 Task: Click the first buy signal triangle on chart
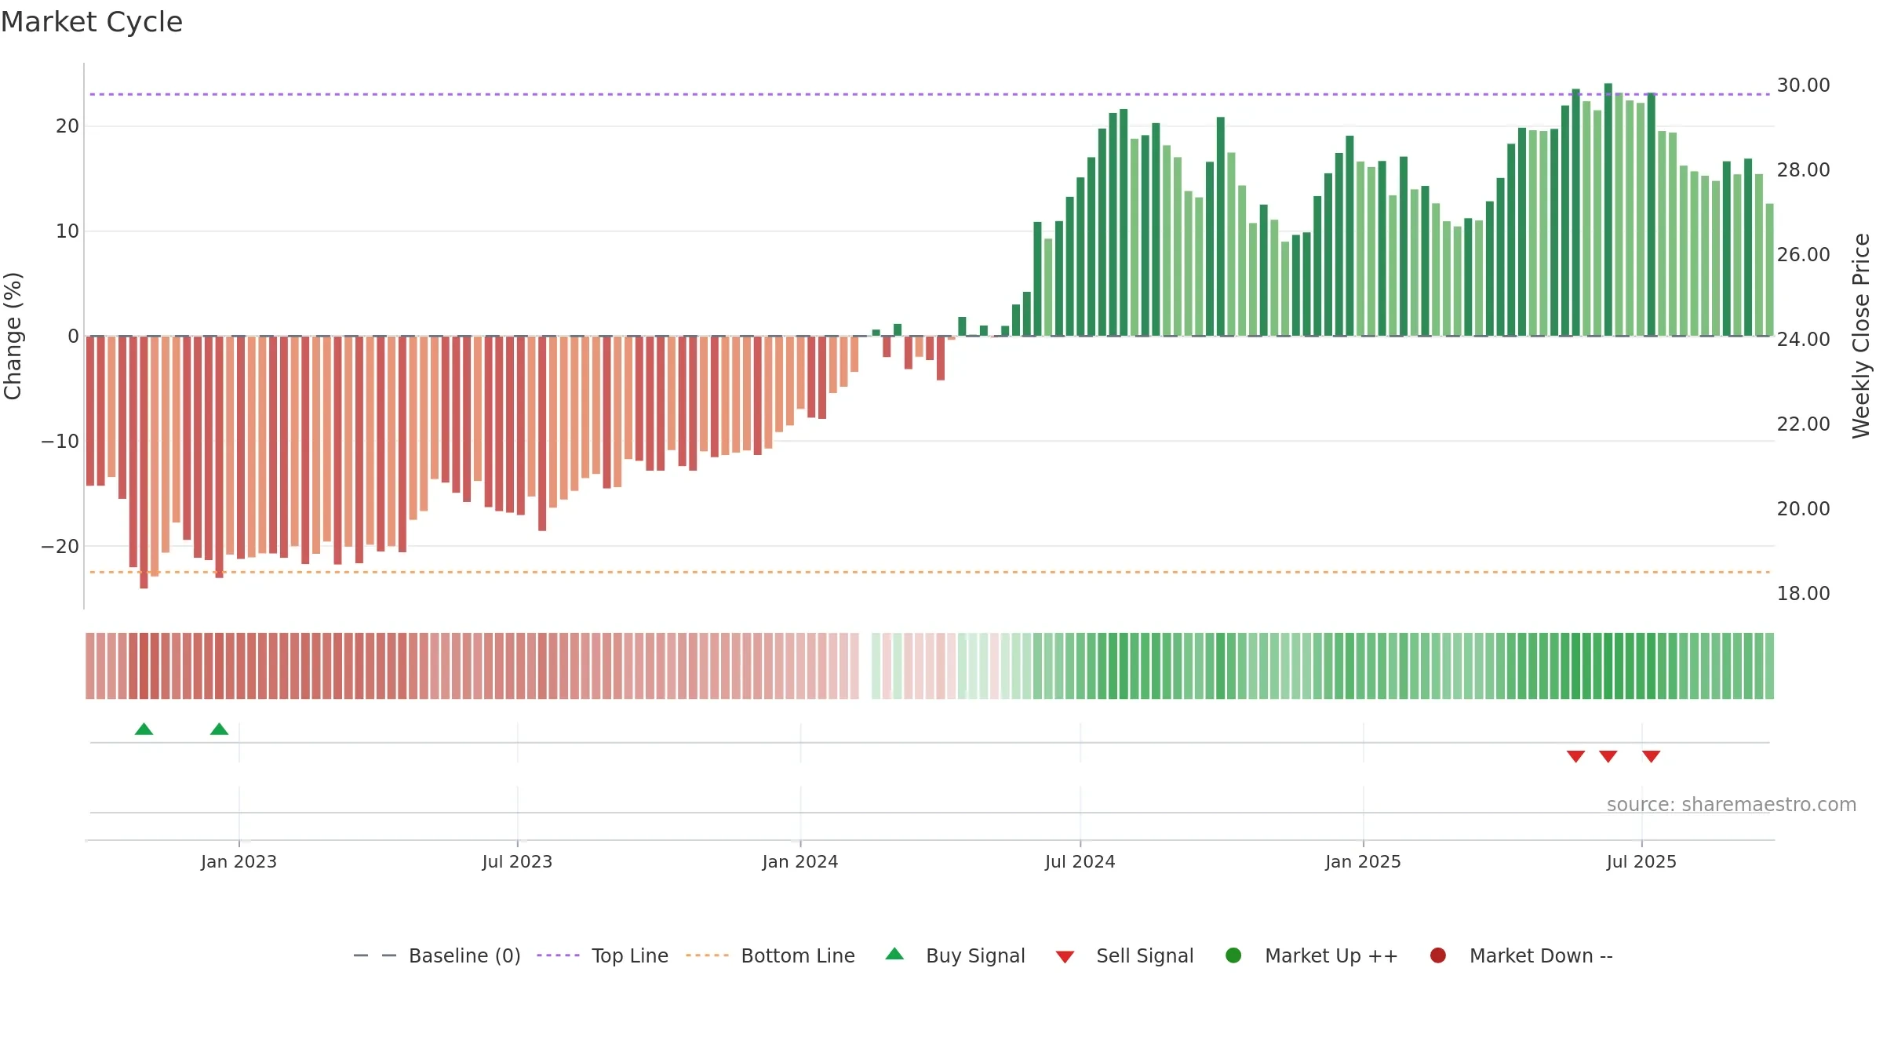[144, 730]
